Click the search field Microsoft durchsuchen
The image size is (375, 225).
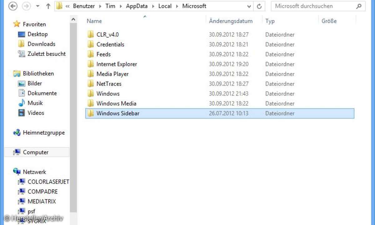318,6
